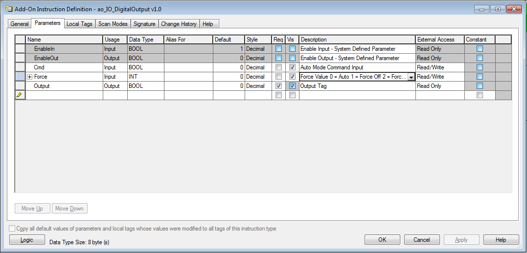This screenshot has height=253, width=527.
Task: Click 'Auto Mode Command Input' description
Action: tap(357, 67)
